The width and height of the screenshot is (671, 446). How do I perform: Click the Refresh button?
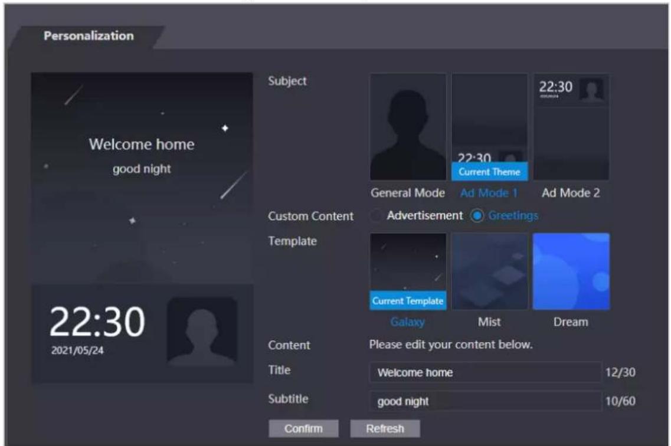385,428
